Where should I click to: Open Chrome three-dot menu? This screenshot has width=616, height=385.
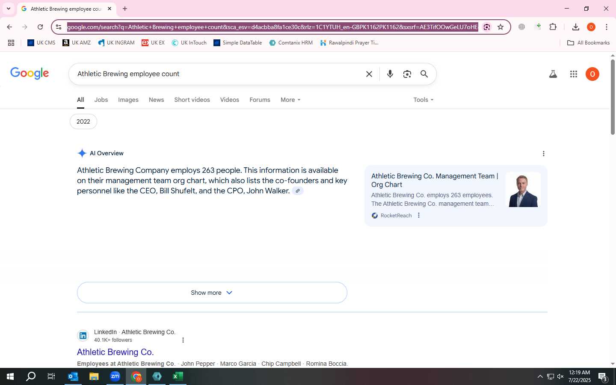click(607, 27)
